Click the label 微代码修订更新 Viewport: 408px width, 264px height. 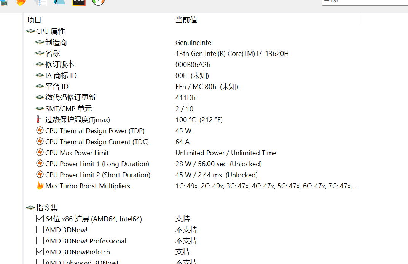pos(70,97)
